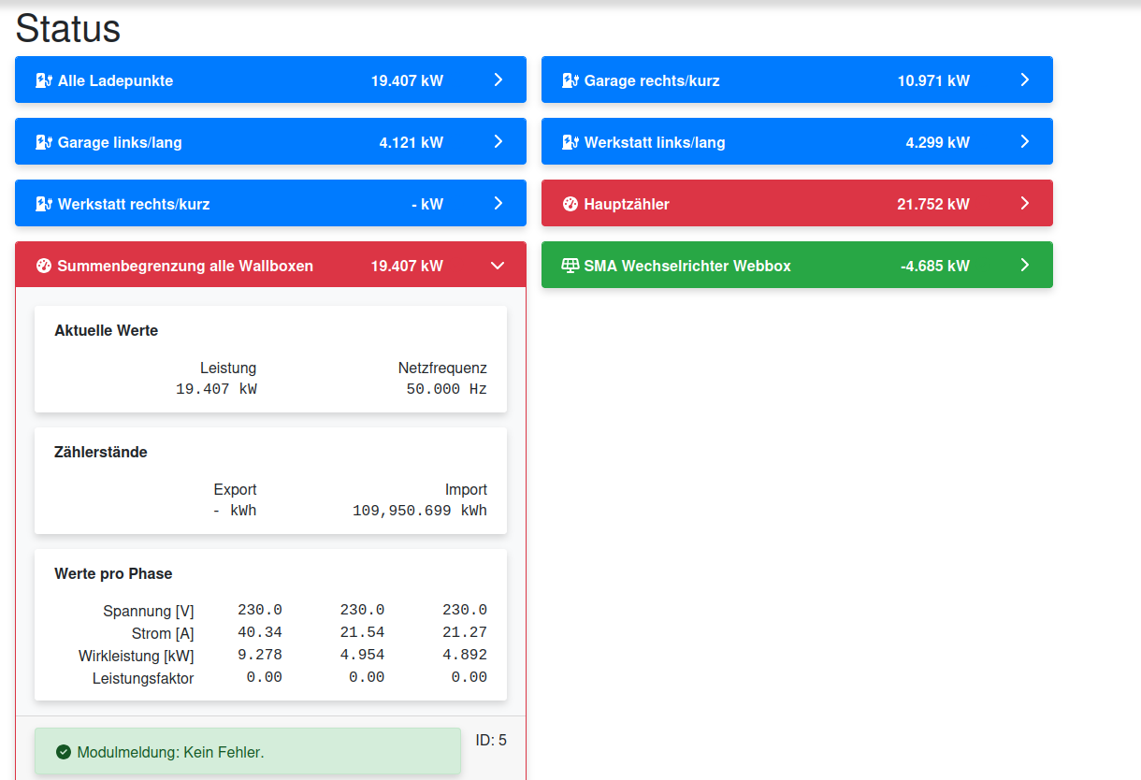Viewport: 1141px width, 780px height.
Task: Click the Leistung label
Action: click(x=228, y=368)
